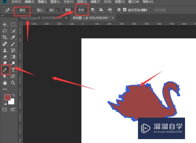196x143 pixels.
Task: Toggle Quick Mask mode
Action: point(5,109)
